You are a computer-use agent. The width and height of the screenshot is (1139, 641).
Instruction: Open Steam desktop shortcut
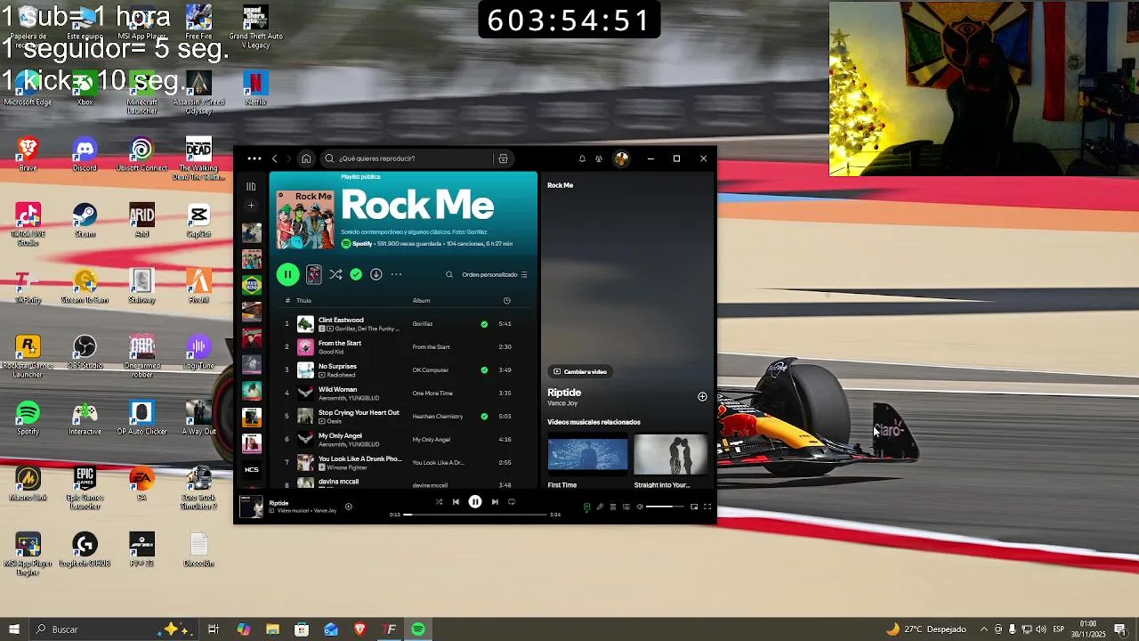click(x=85, y=221)
